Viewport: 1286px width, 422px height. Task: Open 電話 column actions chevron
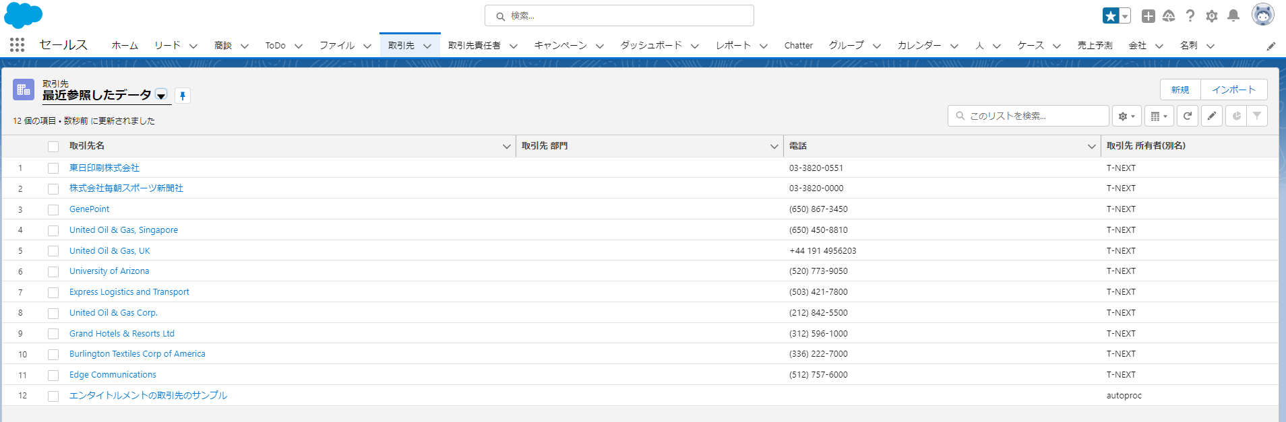tap(1092, 146)
